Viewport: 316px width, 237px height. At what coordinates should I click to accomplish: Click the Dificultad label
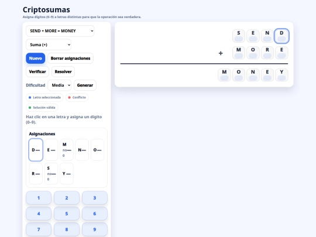point(36,85)
